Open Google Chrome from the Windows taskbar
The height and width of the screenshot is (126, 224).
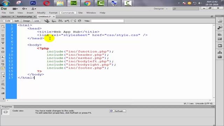[x=87, y=3]
